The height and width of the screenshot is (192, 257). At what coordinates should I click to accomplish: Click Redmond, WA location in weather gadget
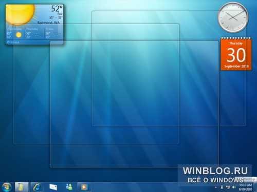coord(48,23)
